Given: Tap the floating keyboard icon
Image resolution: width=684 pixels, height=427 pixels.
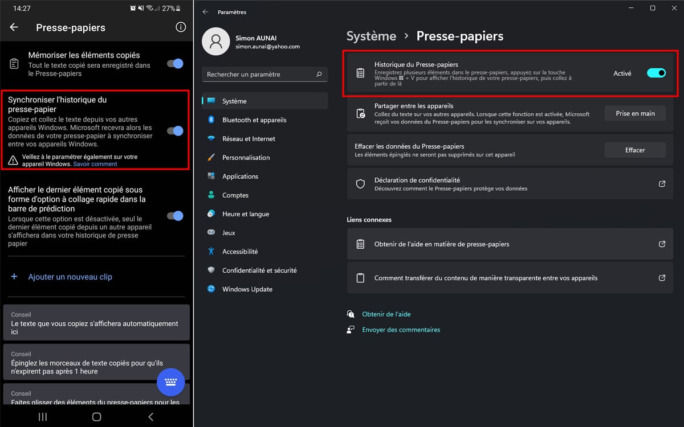Looking at the screenshot, I should pos(170,383).
